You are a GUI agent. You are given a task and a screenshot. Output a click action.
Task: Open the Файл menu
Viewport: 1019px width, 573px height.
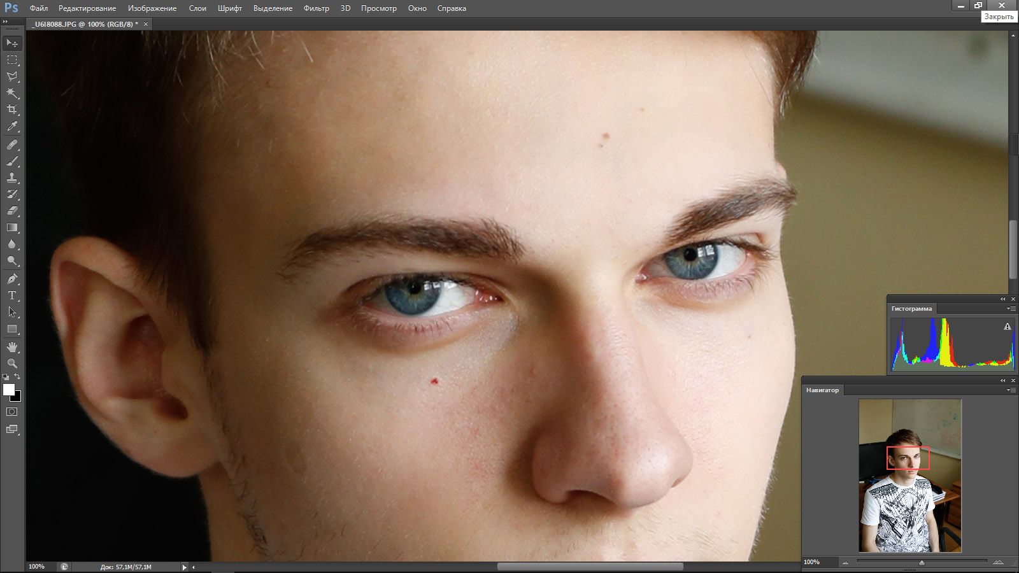coord(39,8)
